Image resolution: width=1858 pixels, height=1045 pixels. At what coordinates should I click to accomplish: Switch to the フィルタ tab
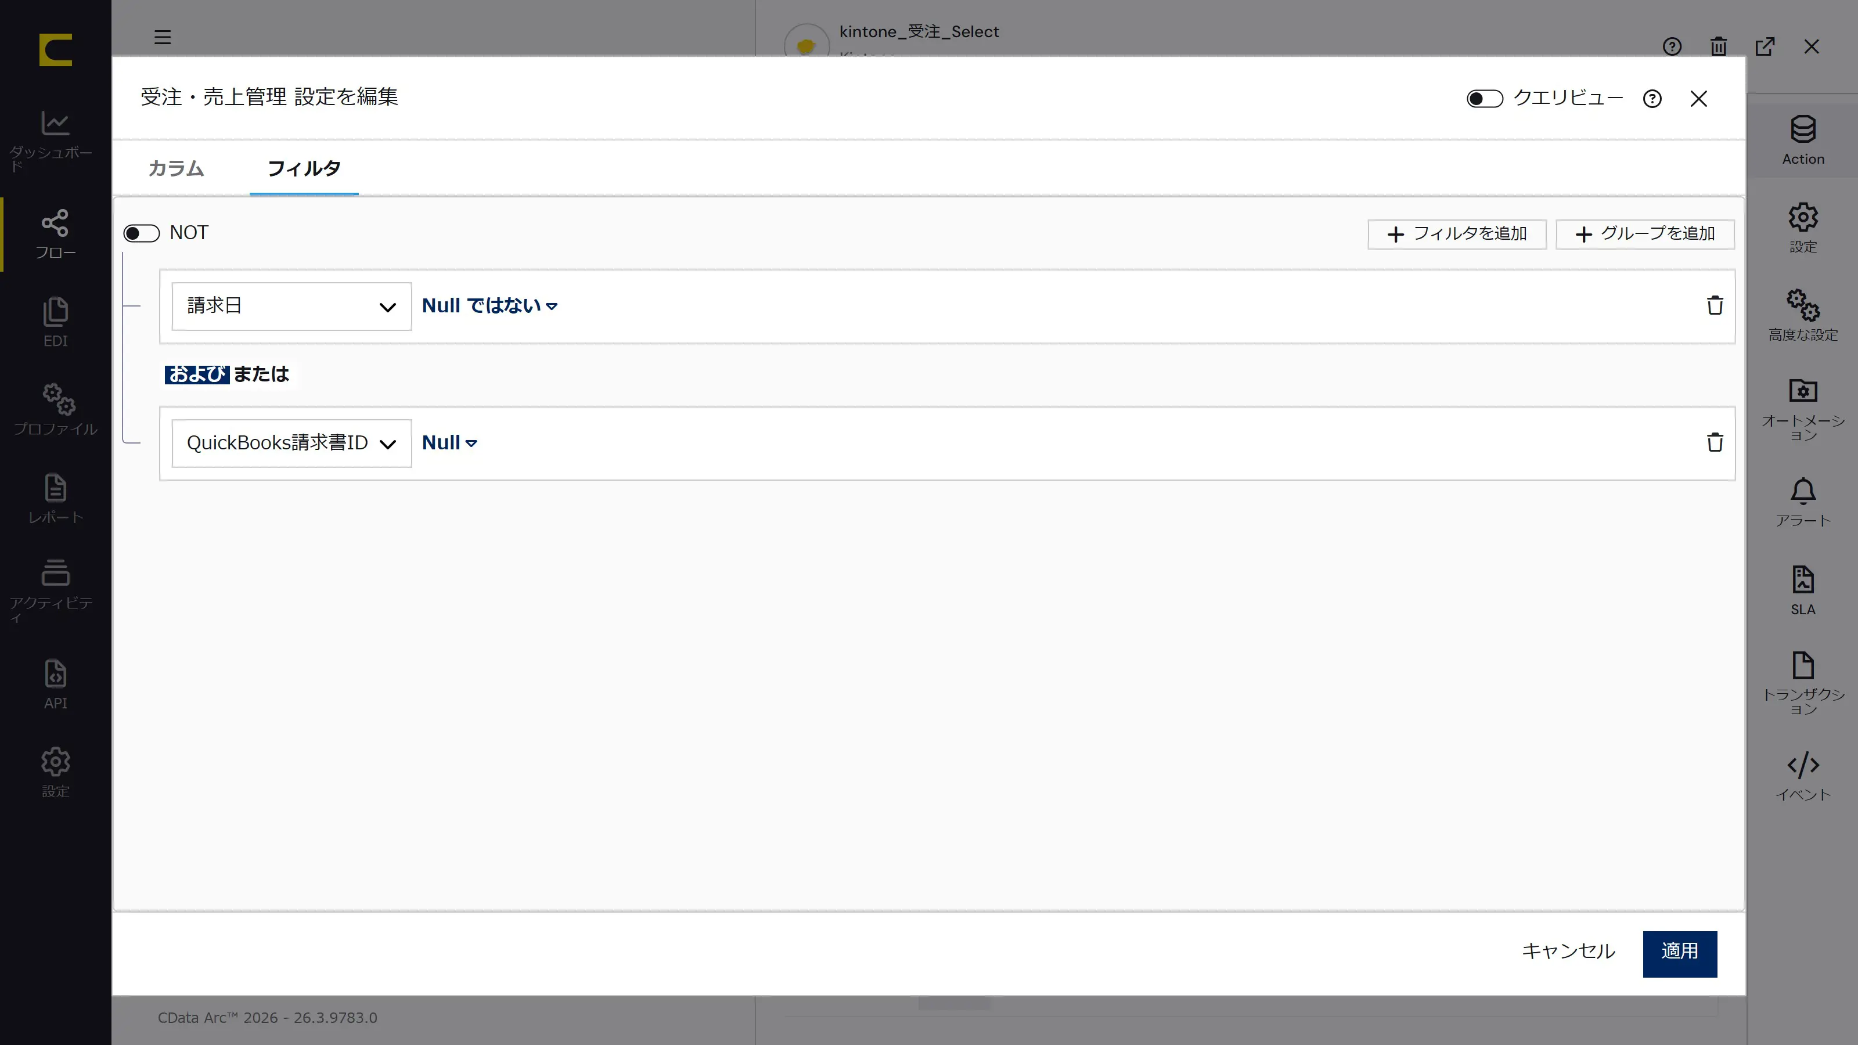304,168
